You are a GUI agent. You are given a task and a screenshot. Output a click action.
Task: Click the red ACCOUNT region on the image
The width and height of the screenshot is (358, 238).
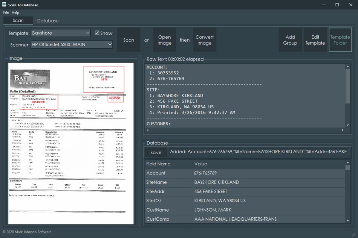115,98
